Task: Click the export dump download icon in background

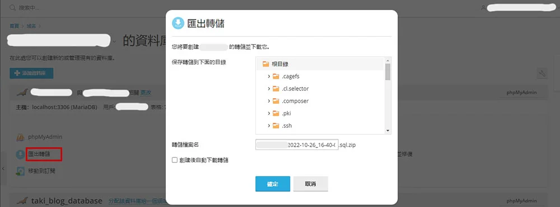Action: (21, 155)
